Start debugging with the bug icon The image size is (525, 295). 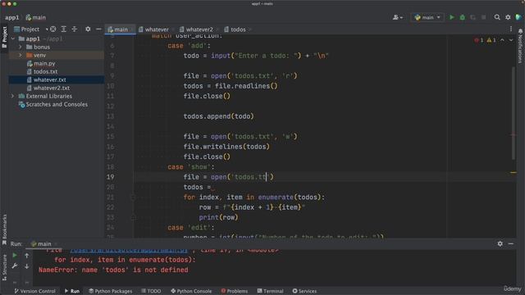coord(463,17)
